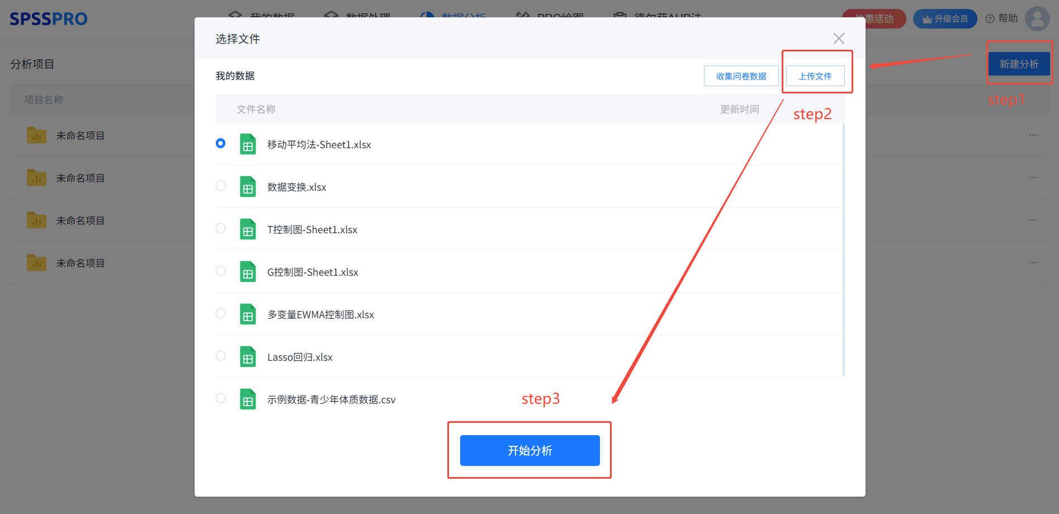The width and height of the screenshot is (1059, 514).
Task: Click the user avatar icon
Action: (x=1037, y=18)
